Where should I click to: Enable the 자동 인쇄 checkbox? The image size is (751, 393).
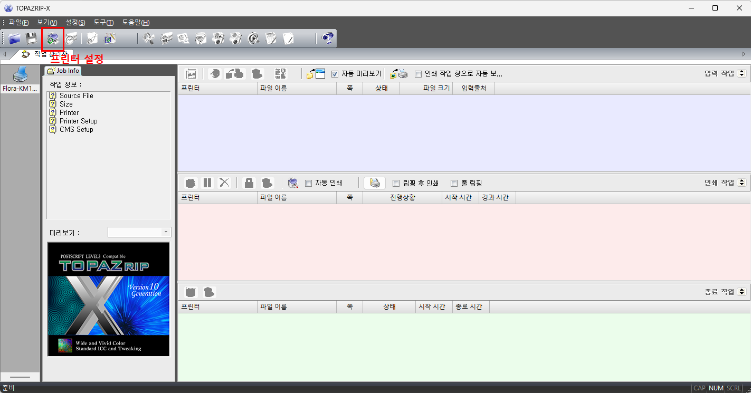click(309, 183)
